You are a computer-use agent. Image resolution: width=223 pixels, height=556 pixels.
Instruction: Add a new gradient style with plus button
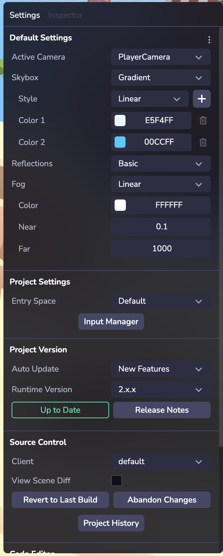pyautogui.click(x=202, y=99)
